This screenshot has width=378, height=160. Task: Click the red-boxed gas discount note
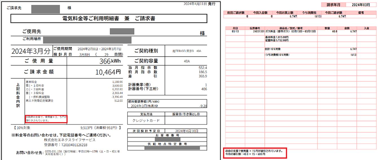coord(255,153)
